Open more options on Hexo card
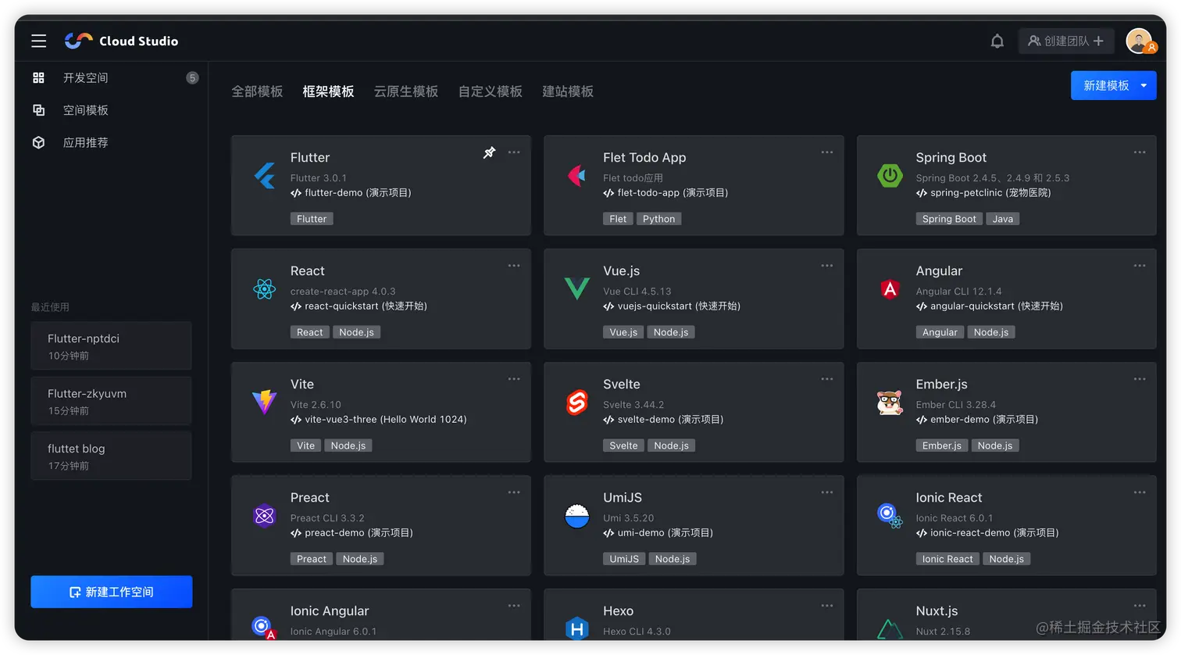Screen dimensions: 1181x655 click(x=826, y=606)
